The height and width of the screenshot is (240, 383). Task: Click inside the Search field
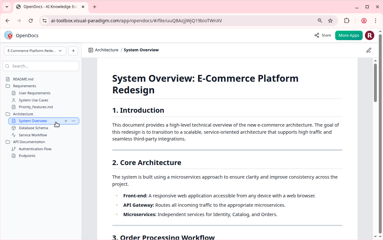41,66
